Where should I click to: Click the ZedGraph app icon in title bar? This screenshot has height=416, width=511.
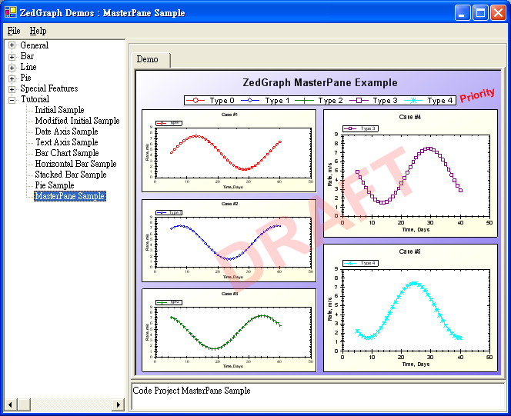point(11,12)
